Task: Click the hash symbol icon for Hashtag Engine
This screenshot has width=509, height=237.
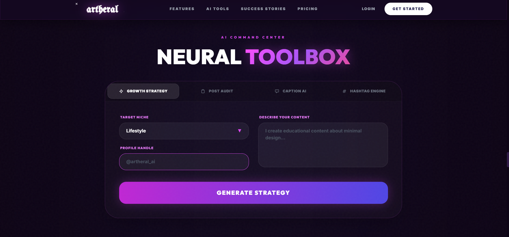Action: coord(344,91)
